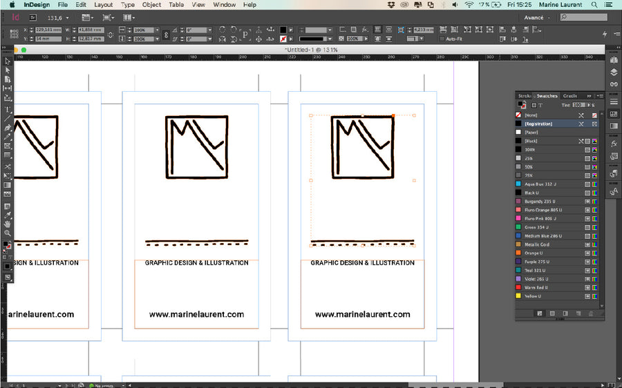Open the scale X percentage dropdown

[157, 30]
